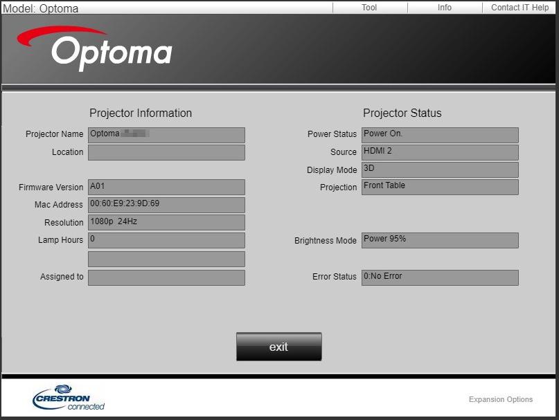Click the 'Projector Name' label

point(54,134)
